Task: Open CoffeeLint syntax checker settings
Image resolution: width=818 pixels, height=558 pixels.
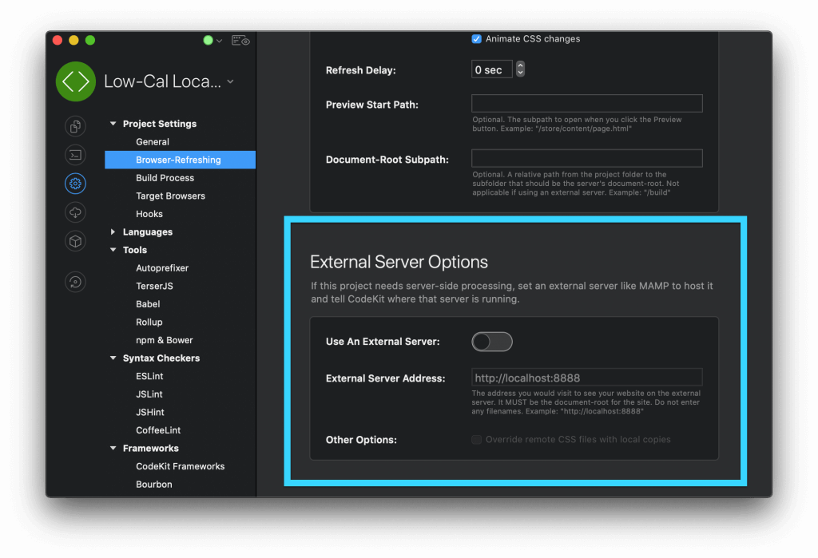Action: (158, 430)
